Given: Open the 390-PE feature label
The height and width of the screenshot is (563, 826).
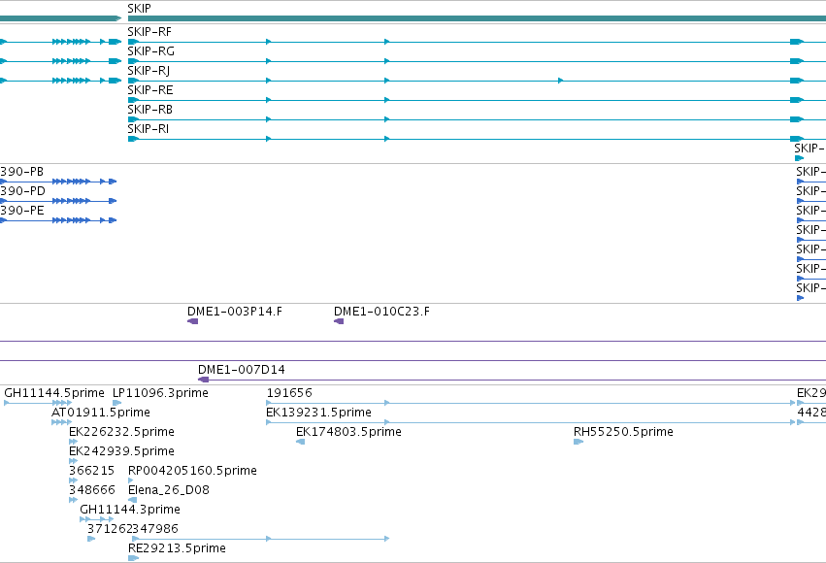Looking at the screenshot, I should pyautogui.click(x=22, y=211).
